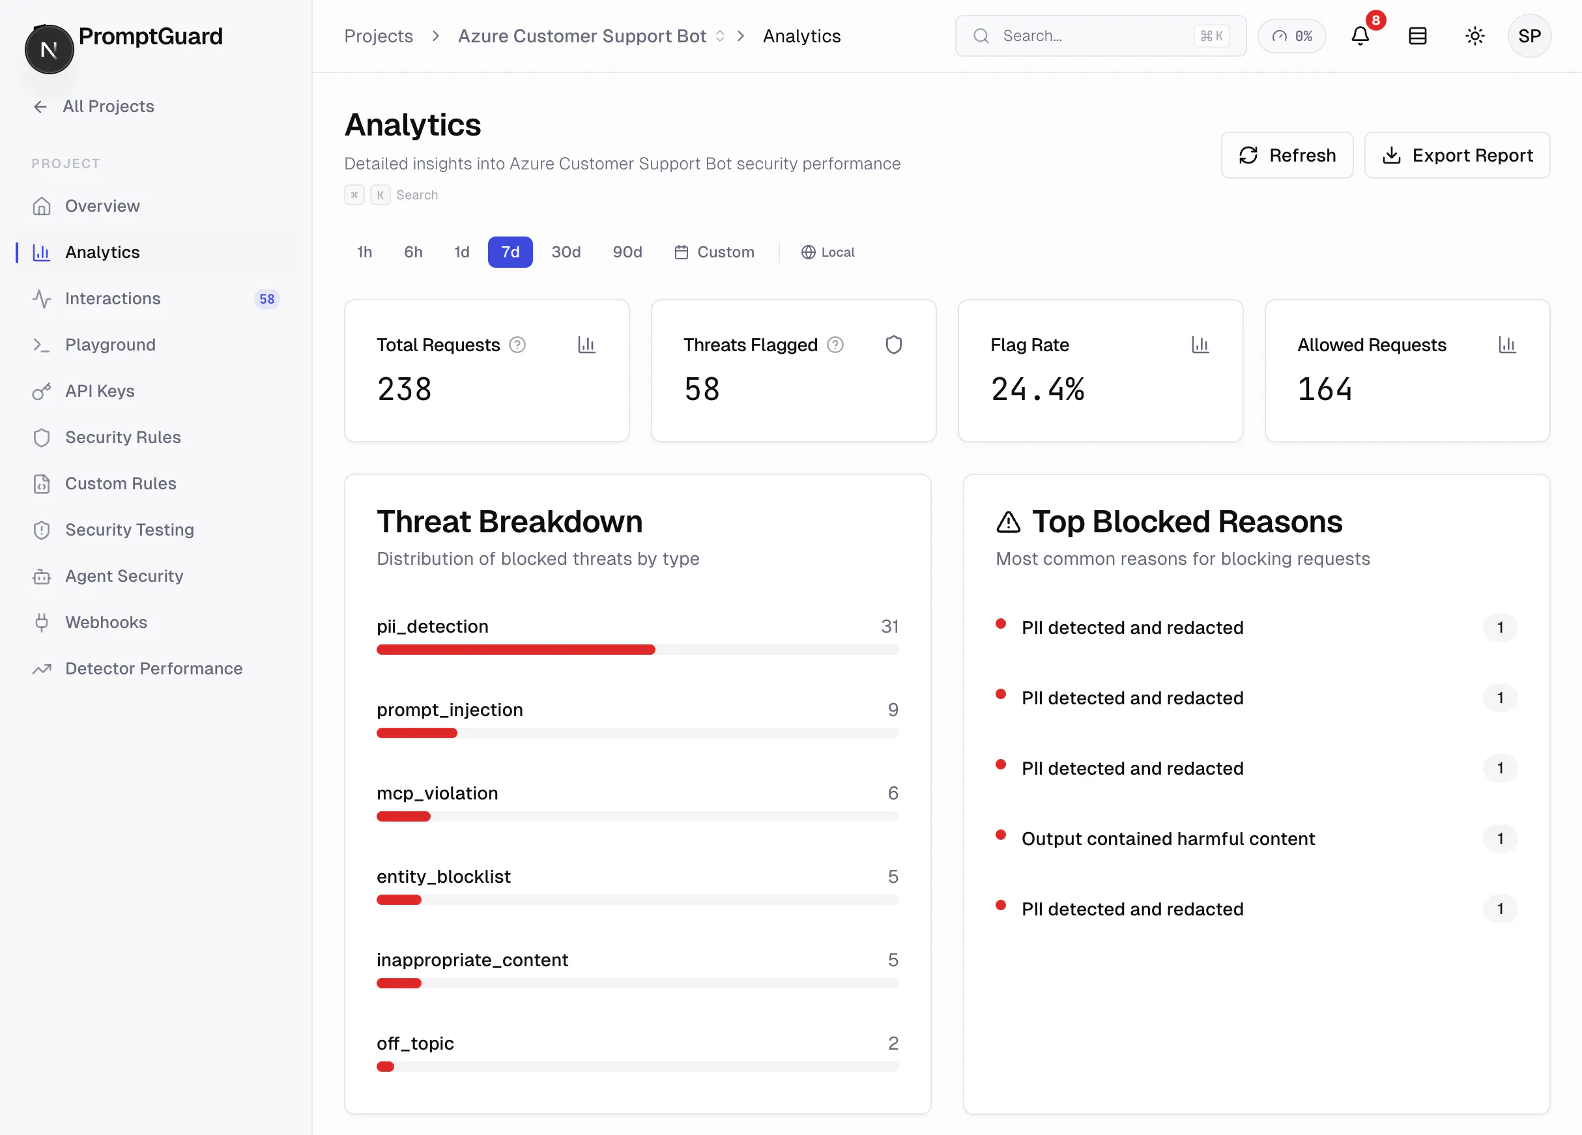Select the 6h time range
Screen dimensions: 1582x1135
click(413, 253)
